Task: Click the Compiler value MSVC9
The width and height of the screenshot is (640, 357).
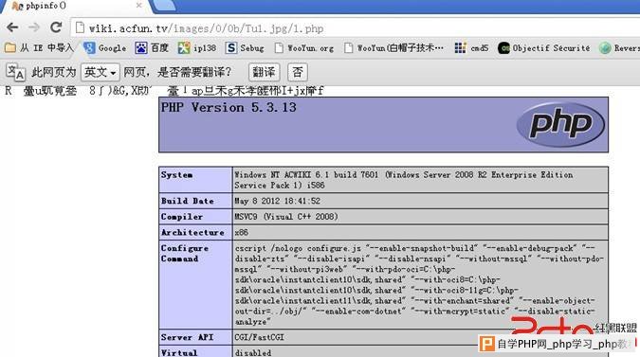Action: coord(286,217)
